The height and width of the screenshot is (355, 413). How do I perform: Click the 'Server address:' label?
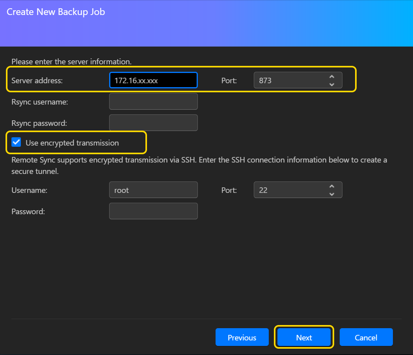[37, 80]
